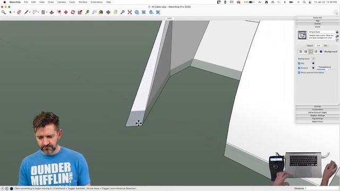Show Watermark settings in Styles Edit

(316, 51)
